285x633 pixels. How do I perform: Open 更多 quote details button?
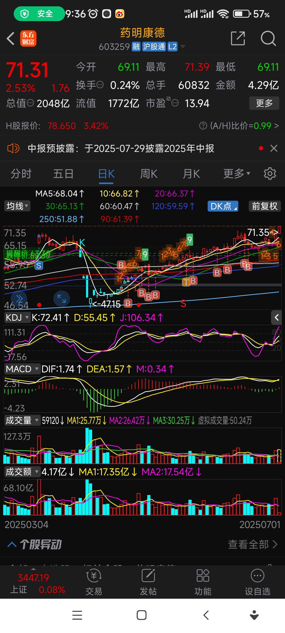(x=264, y=103)
